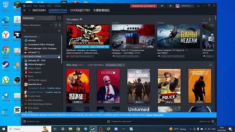
Task: Open the advanced filter options icon
Action: 59,31
